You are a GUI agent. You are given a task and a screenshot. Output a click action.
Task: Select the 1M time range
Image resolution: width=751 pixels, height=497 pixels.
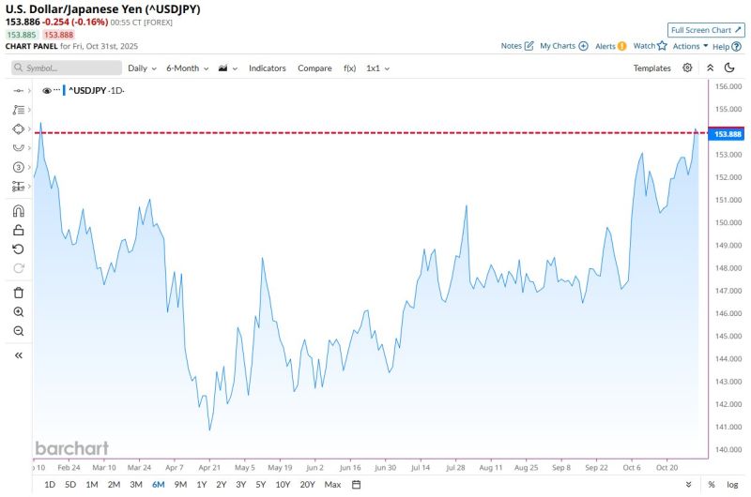(92, 485)
